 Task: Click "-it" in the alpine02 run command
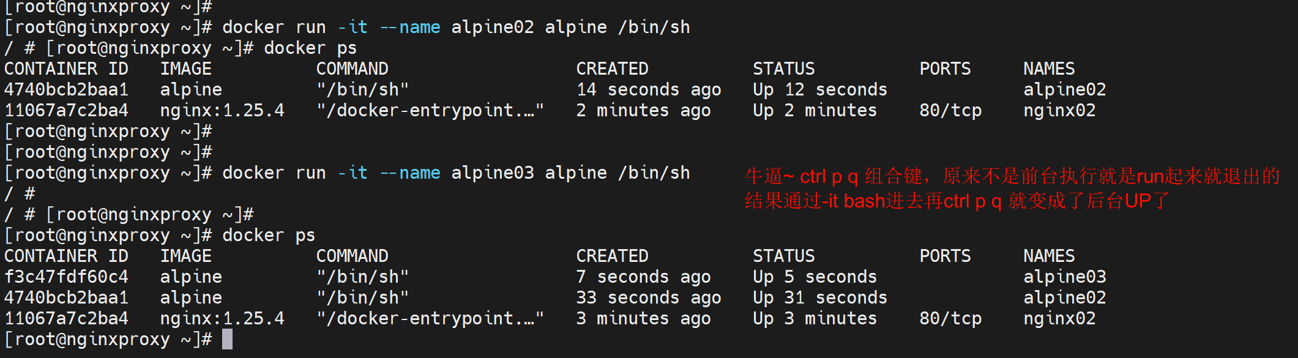coord(352,27)
